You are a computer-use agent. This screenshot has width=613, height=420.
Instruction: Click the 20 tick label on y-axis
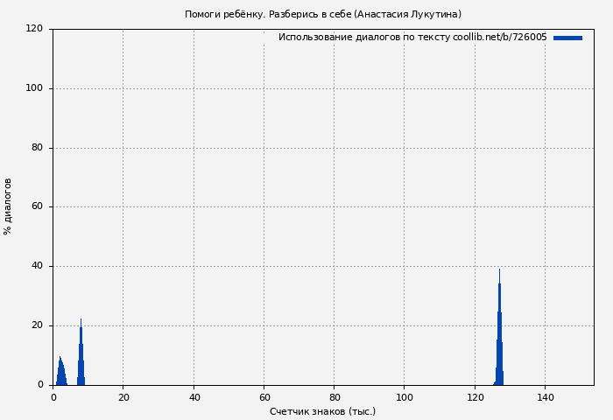coord(37,325)
